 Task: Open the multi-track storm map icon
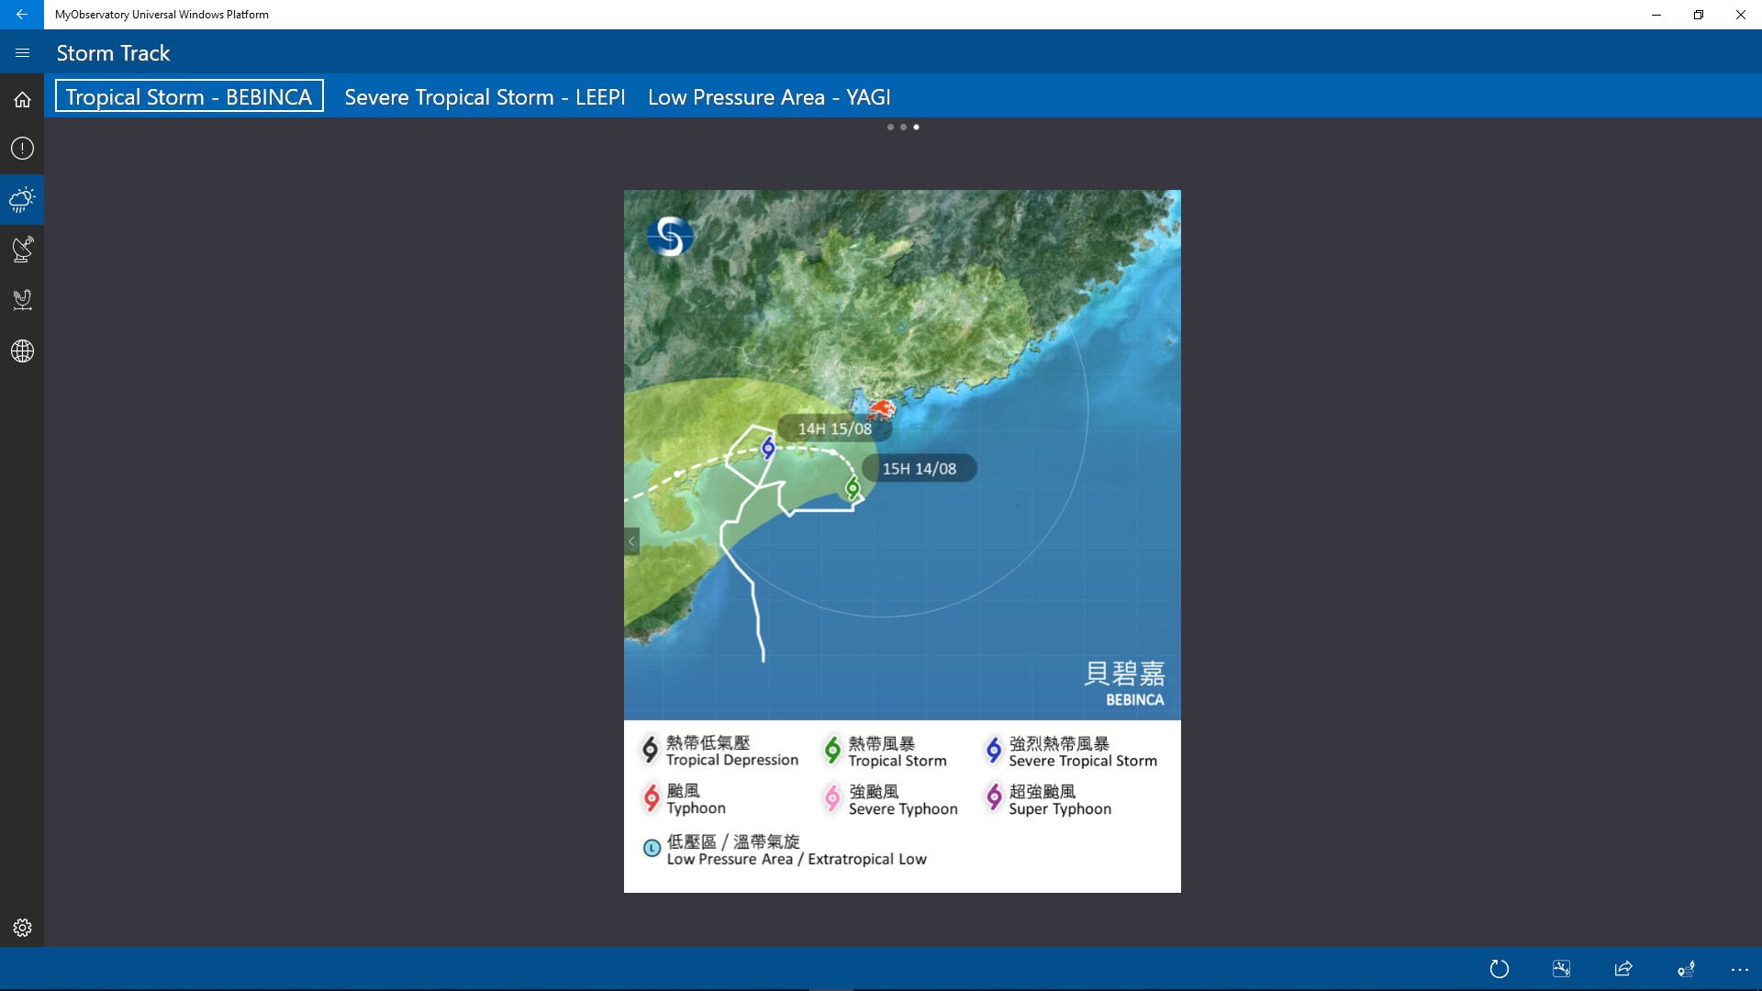(x=1561, y=969)
